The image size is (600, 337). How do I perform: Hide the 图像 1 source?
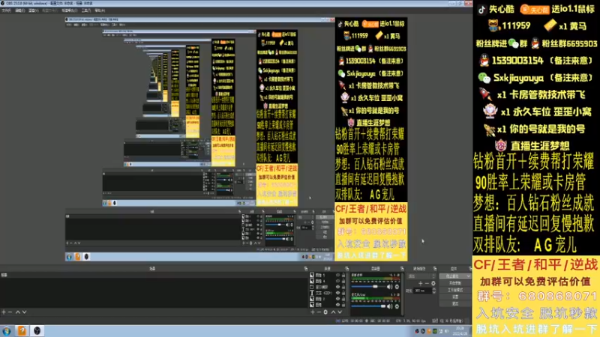point(338,275)
